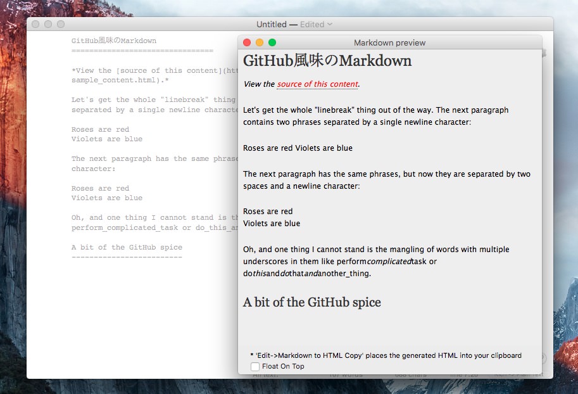Click 'A bit of the GitHub spice' in the editor
Image resolution: width=578 pixels, height=394 pixels.
(x=127, y=247)
